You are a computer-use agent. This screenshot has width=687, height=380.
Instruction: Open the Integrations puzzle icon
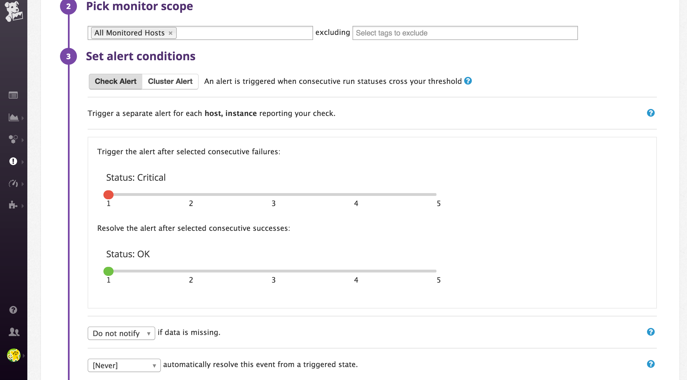pyautogui.click(x=13, y=205)
